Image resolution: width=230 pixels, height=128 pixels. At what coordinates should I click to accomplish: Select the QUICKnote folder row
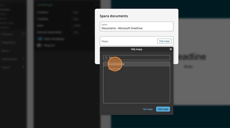point(136,68)
